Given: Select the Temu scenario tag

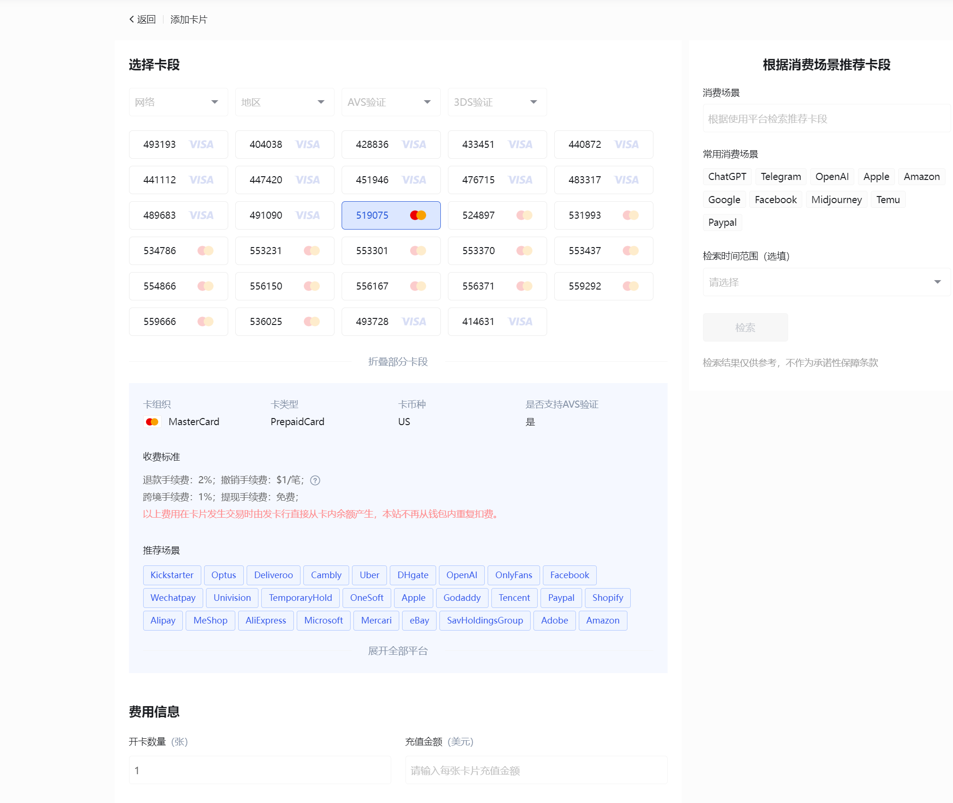Looking at the screenshot, I should (888, 200).
